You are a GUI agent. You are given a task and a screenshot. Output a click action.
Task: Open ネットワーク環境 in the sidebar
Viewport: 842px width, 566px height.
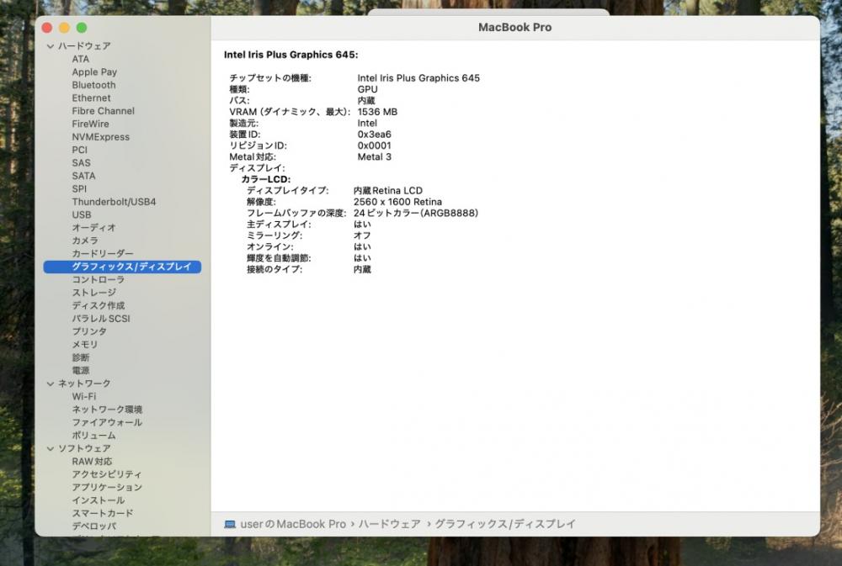[107, 410]
